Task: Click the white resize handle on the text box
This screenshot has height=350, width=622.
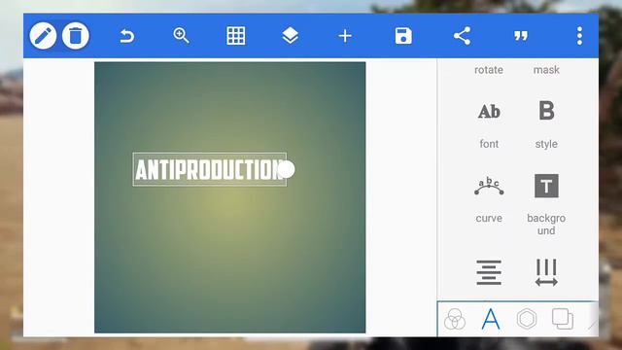Action: 286,169
